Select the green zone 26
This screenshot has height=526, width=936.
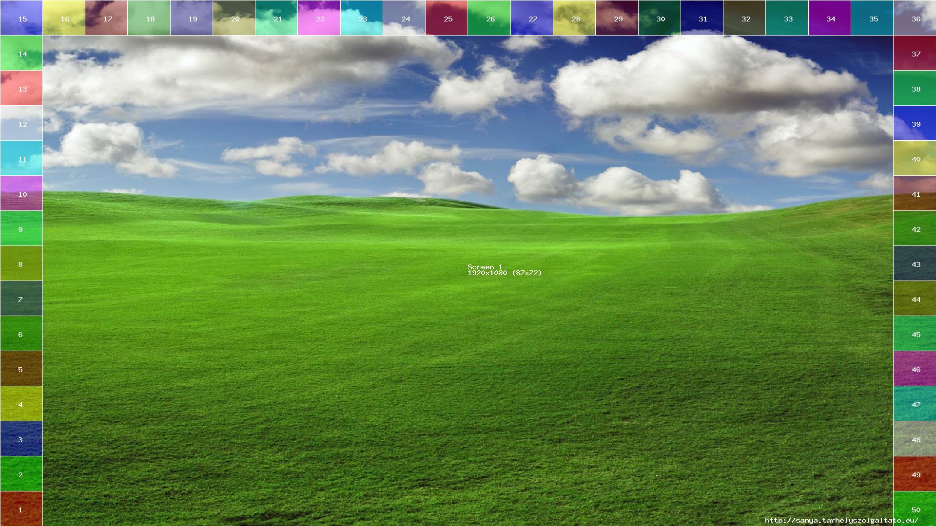(489, 18)
